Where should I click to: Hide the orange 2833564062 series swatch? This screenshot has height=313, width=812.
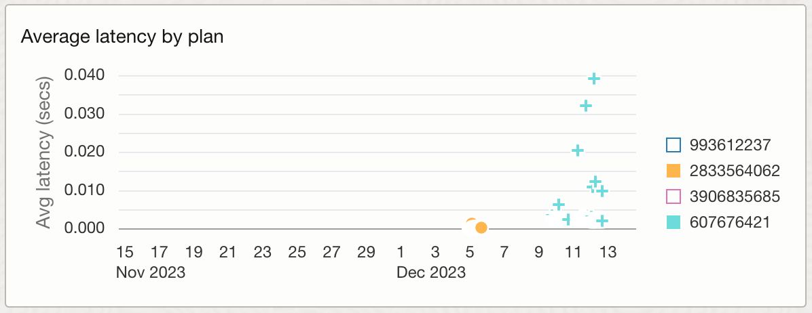coord(673,170)
